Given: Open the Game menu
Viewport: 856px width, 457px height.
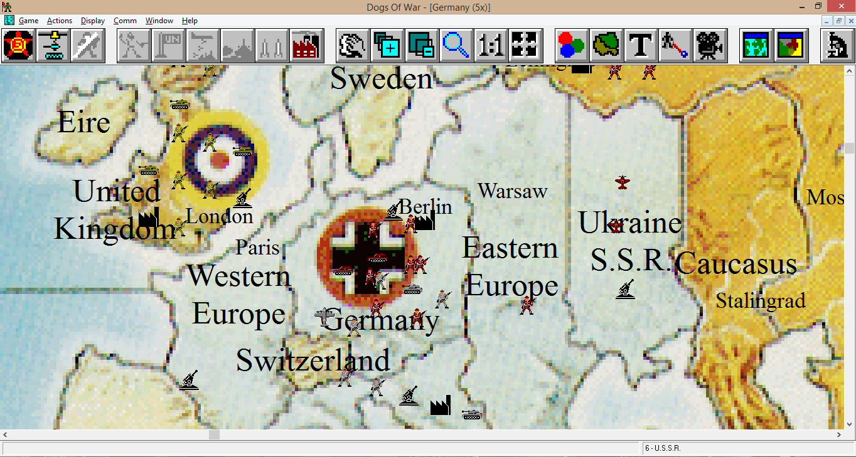Looking at the screenshot, I should click(x=29, y=21).
